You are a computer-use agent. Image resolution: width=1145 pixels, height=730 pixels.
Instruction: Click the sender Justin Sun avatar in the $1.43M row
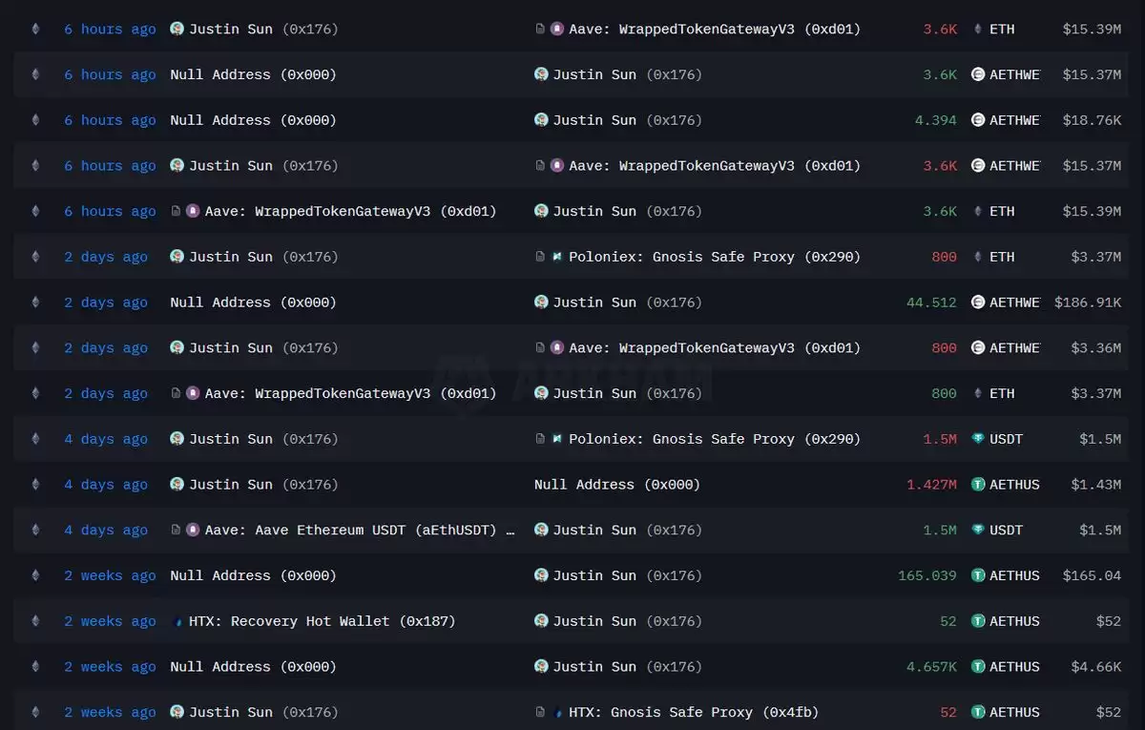177,485
